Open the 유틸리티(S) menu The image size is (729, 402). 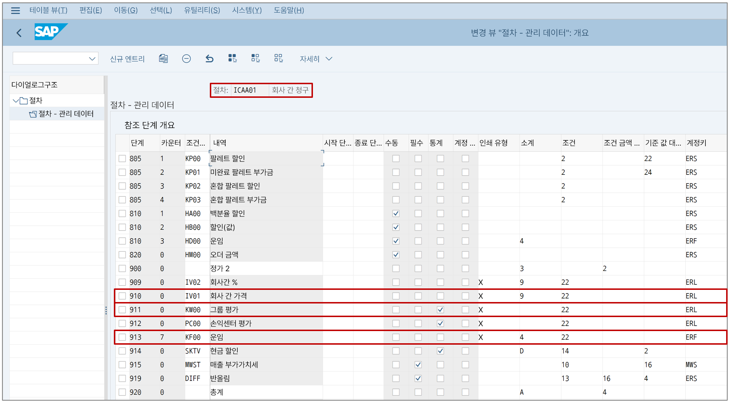click(x=202, y=10)
